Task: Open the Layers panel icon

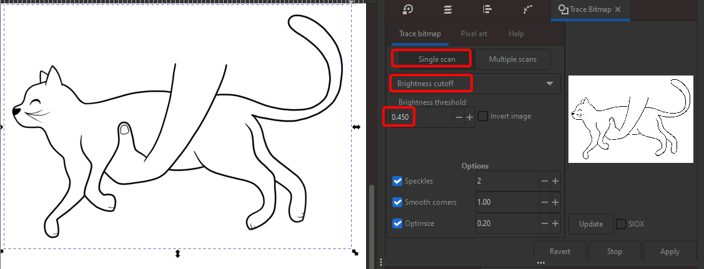Action: click(x=448, y=9)
